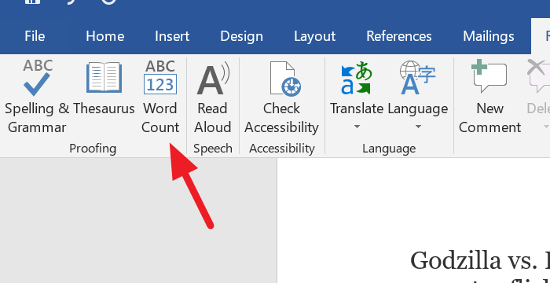Expand the Translate dropdown arrow
The width and height of the screenshot is (550, 283).
[357, 126]
